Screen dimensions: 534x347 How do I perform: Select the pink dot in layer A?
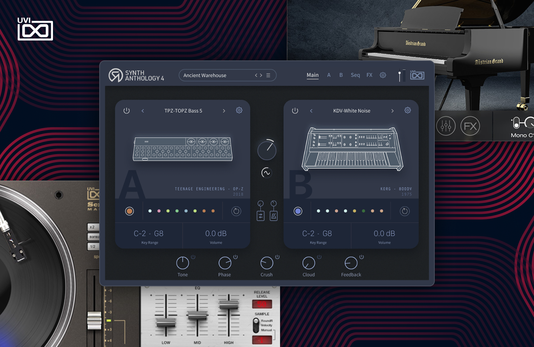point(159,211)
